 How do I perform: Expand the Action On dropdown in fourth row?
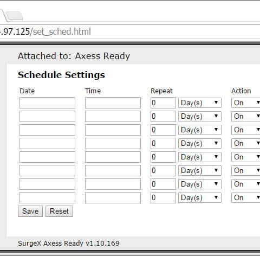click(246, 143)
